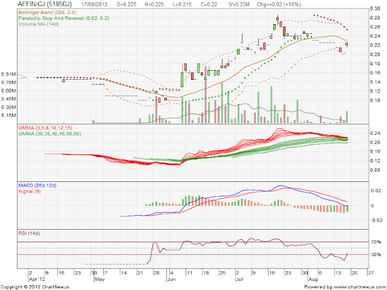Click the Jul month axis label

[239, 279]
